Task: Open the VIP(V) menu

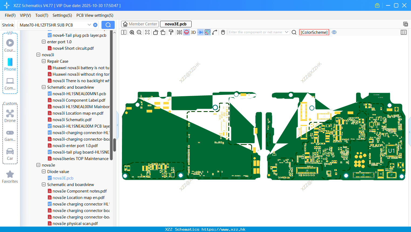Action: coord(25,15)
